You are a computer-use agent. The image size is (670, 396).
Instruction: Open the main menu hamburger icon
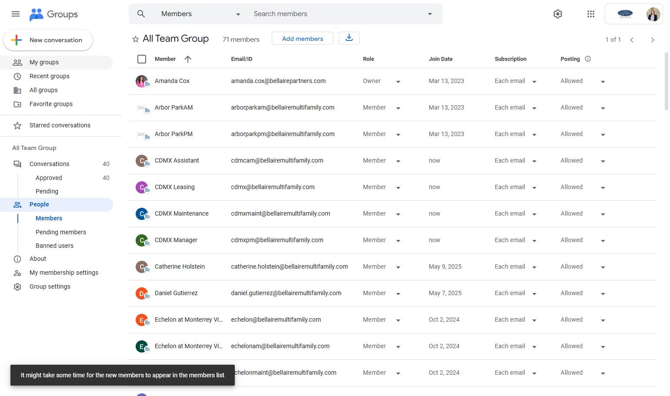[16, 14]
